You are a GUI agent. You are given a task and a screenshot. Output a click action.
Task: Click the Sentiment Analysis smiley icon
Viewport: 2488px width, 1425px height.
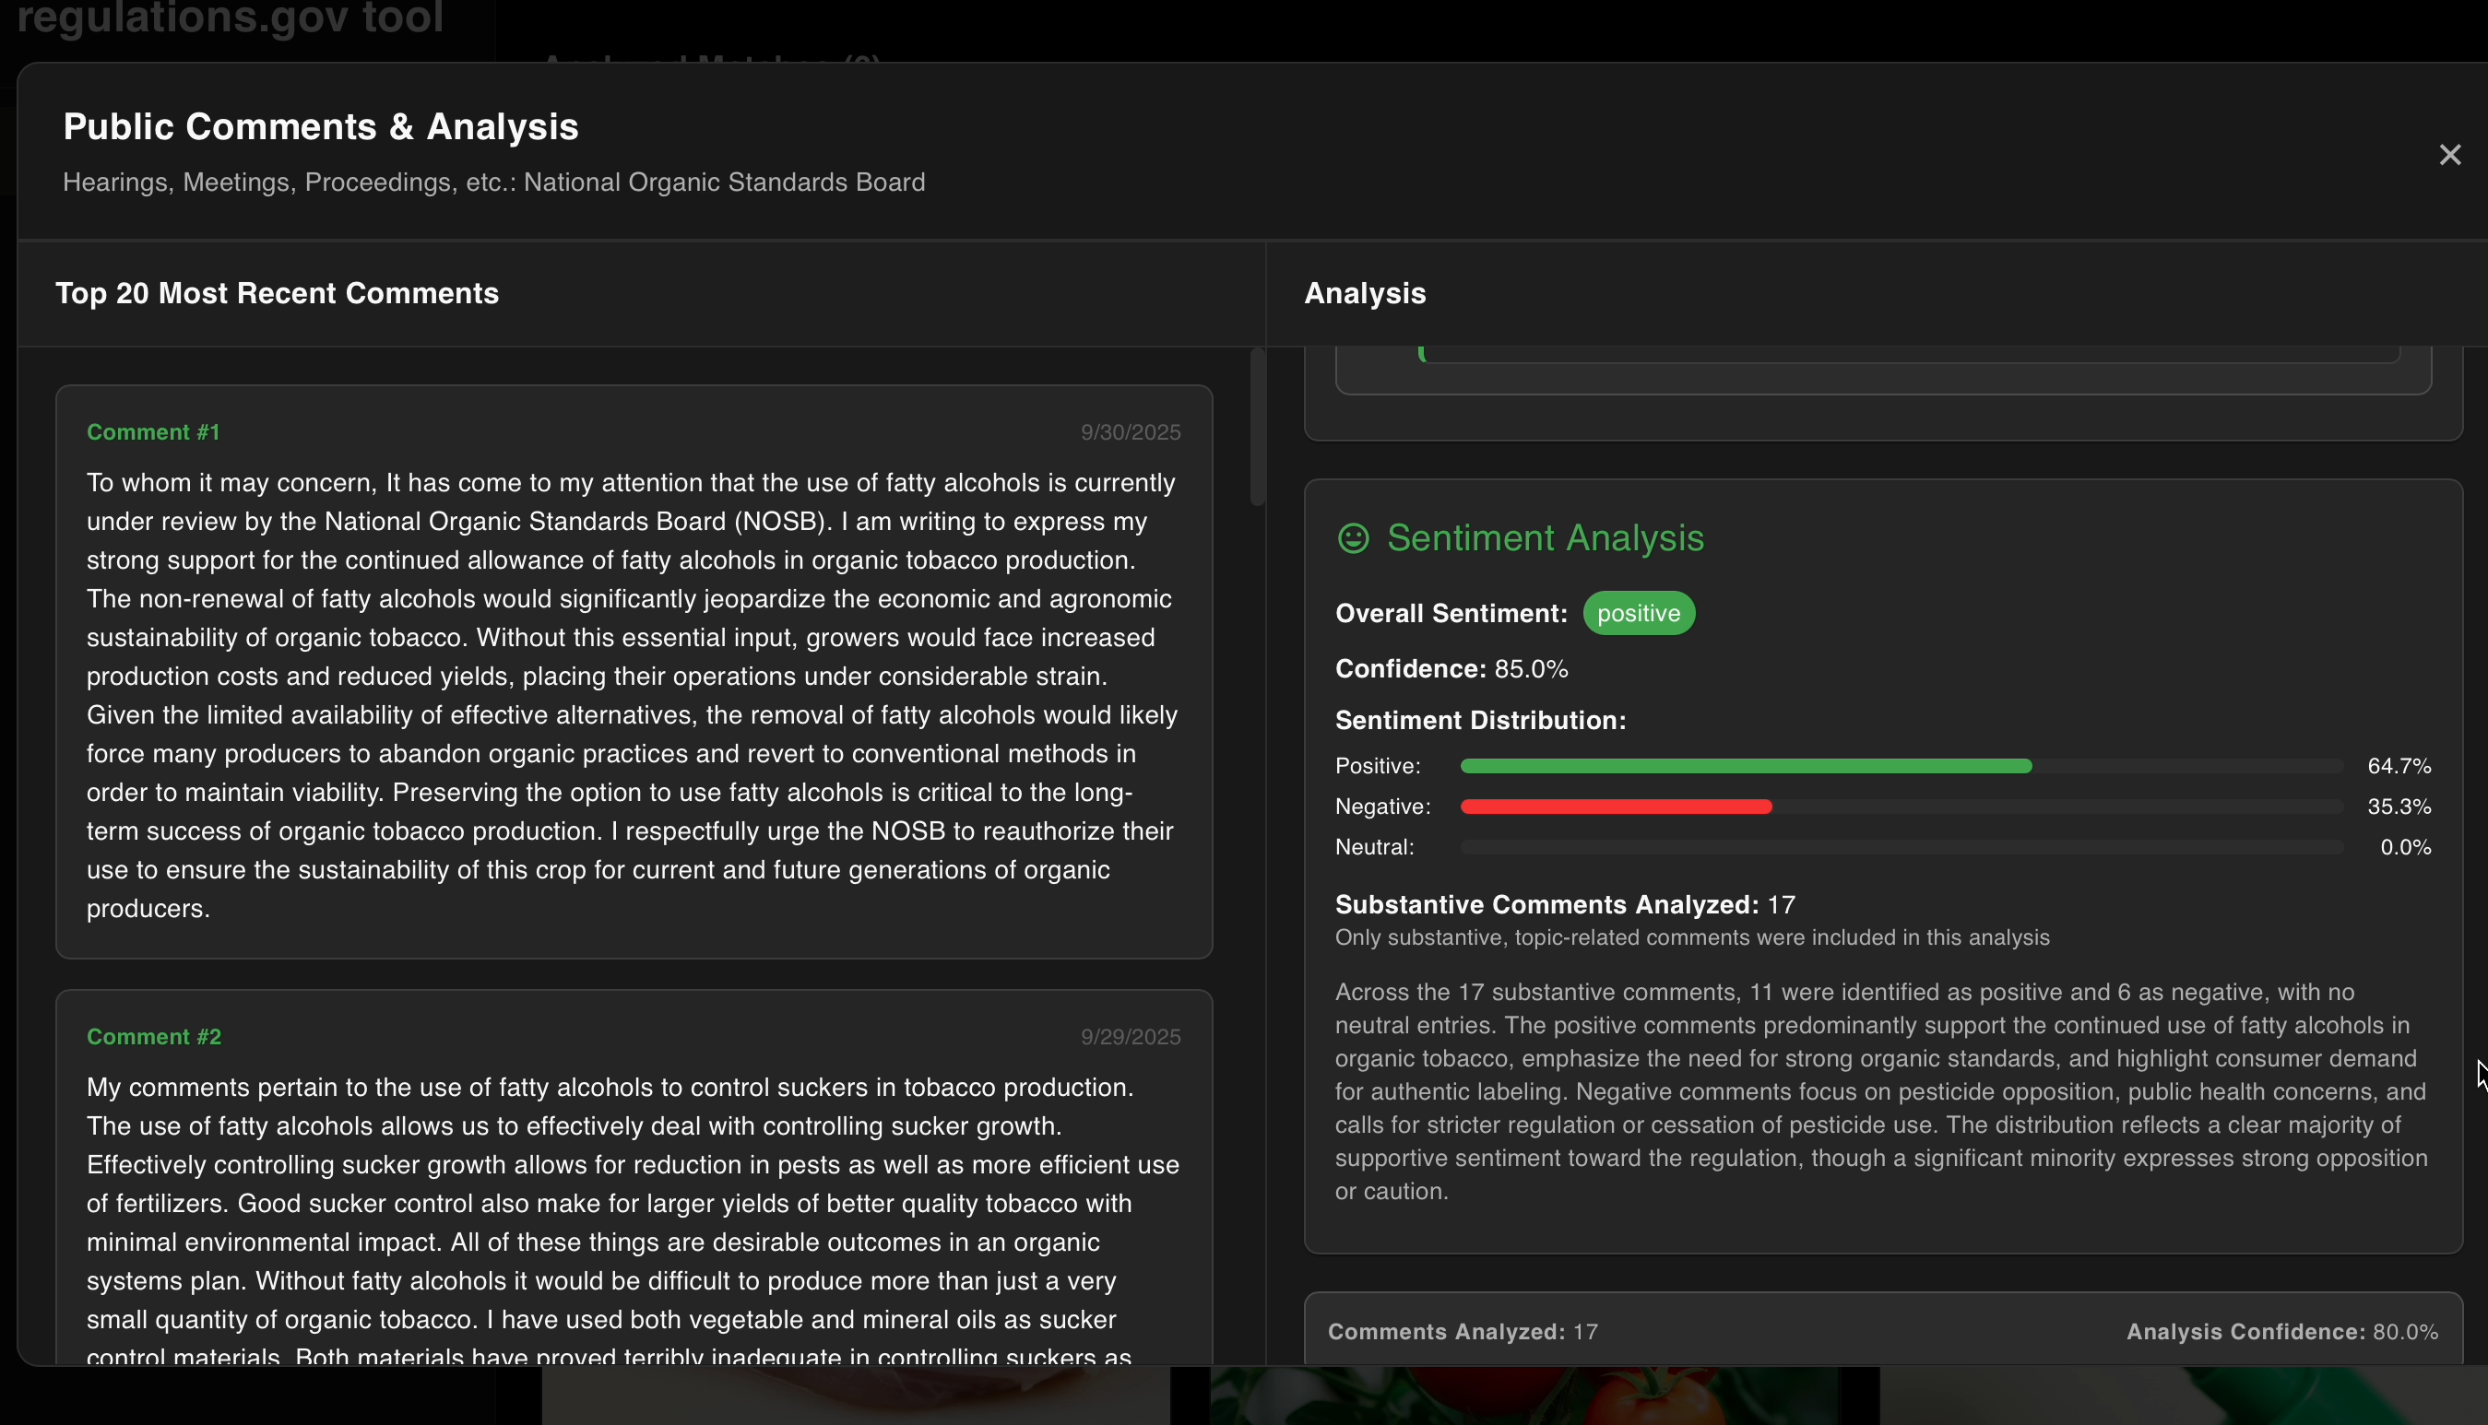tap(1352, 538)
